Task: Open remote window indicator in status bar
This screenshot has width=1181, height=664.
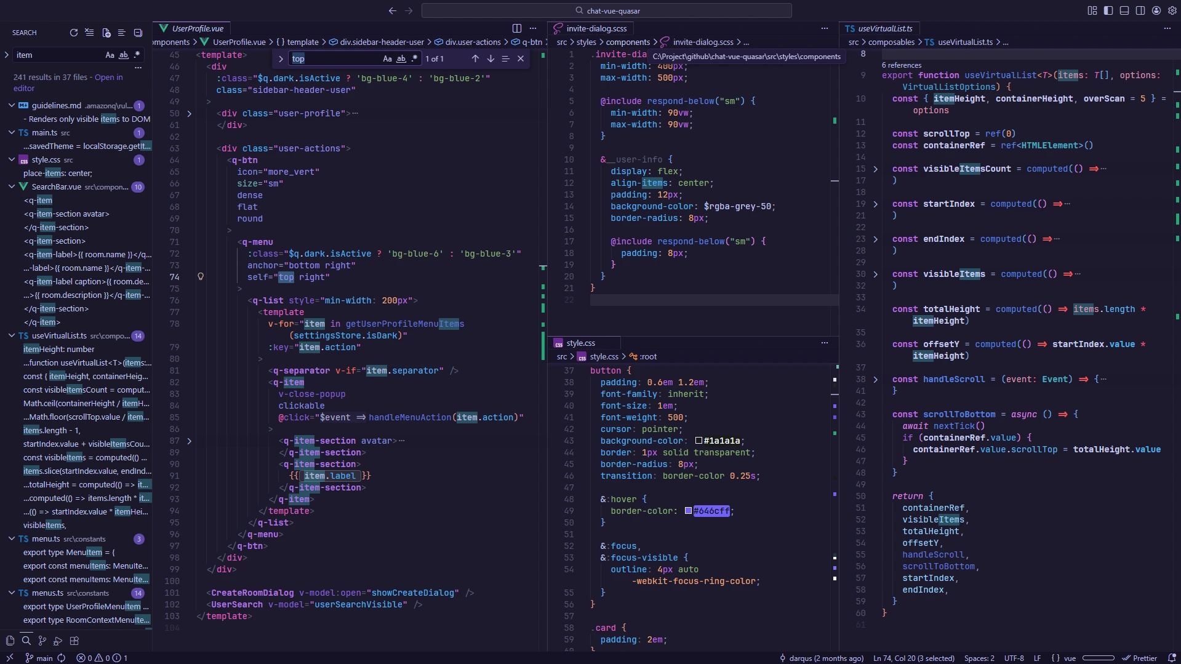Action: pyautogui.click(x=10, y=658)
